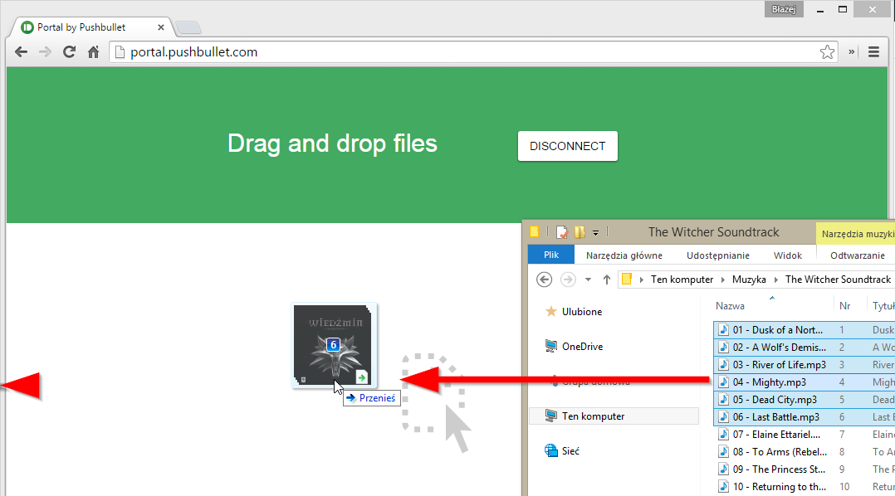895x496 pixels.
Task: Expand chevron after Muzyka breadcrumb
Action: coord(775,280)
